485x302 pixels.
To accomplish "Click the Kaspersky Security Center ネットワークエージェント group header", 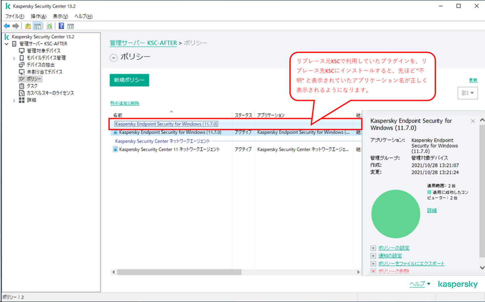I will coord(162,141).
